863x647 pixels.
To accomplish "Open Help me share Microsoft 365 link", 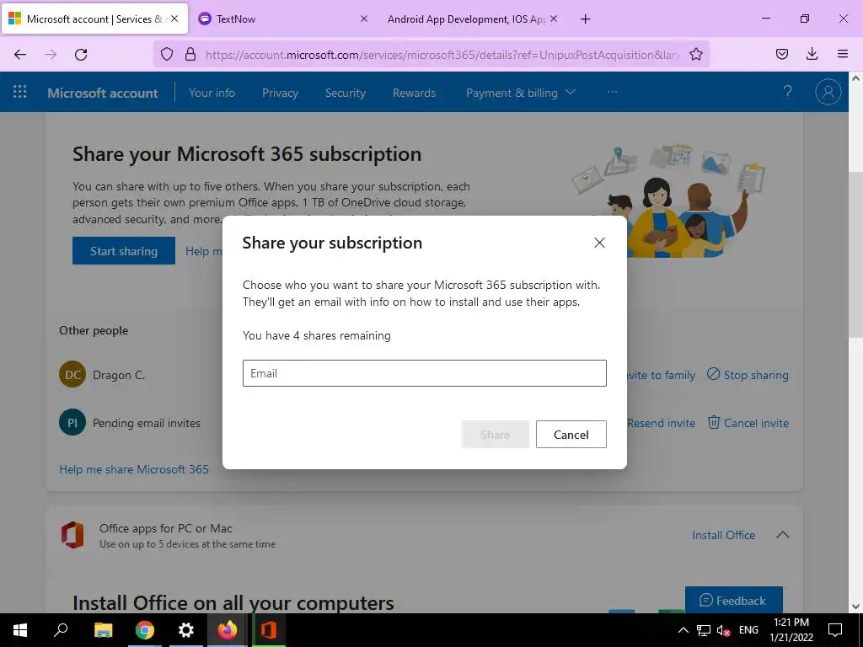I will [134, 469].
